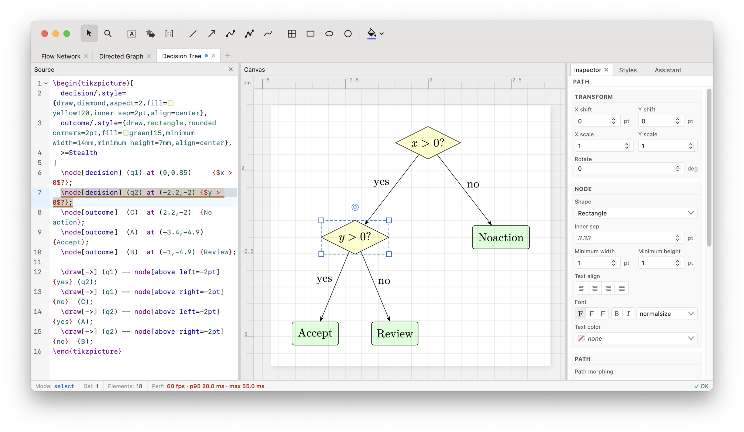Image resolution: width=744 pixels, height=432 pixels.
Task: Justify text alignment
Action: (x=622, y=288)
